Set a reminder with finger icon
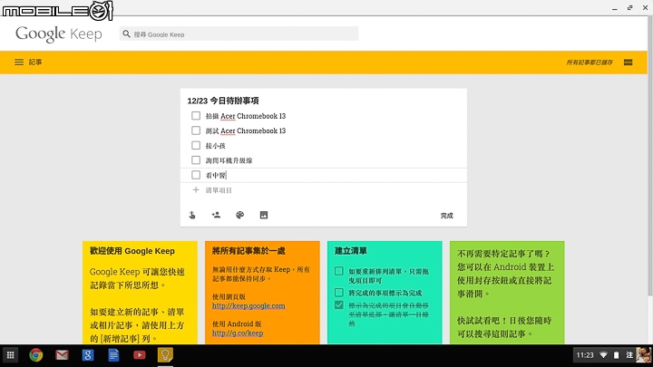This screenshot has width=653, height=367. pos(192,215)
